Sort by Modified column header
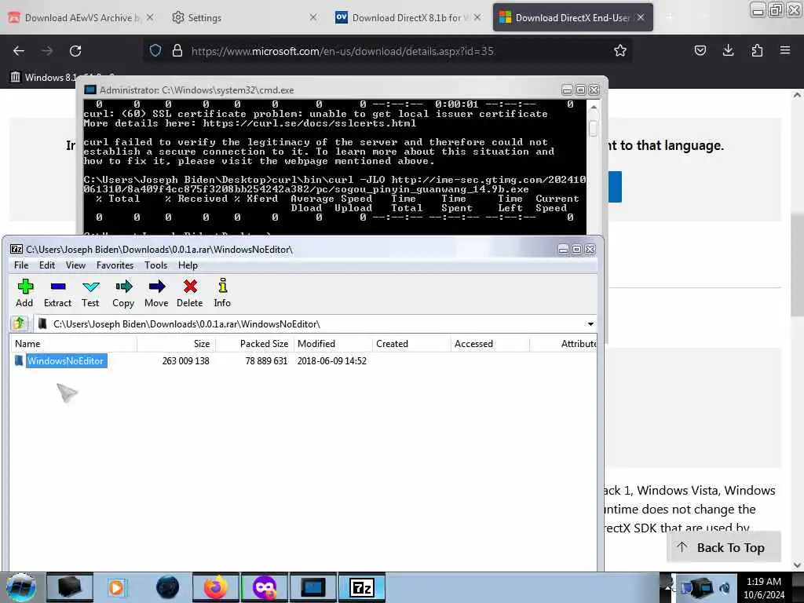This screenshot has height=603, width=804. click(x=333, y=344)
